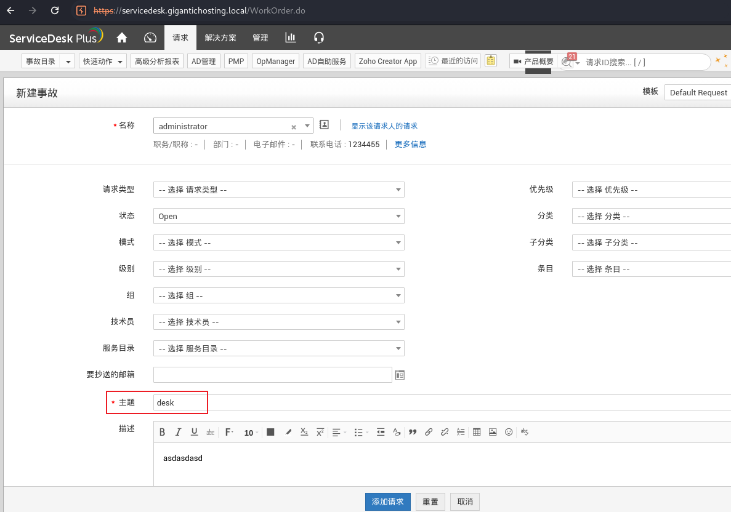Open the 状态 Open dropdown
Image resolution: width=731 pixels, height=512 pixels.
pyautogui.click(x=278, y=216)
